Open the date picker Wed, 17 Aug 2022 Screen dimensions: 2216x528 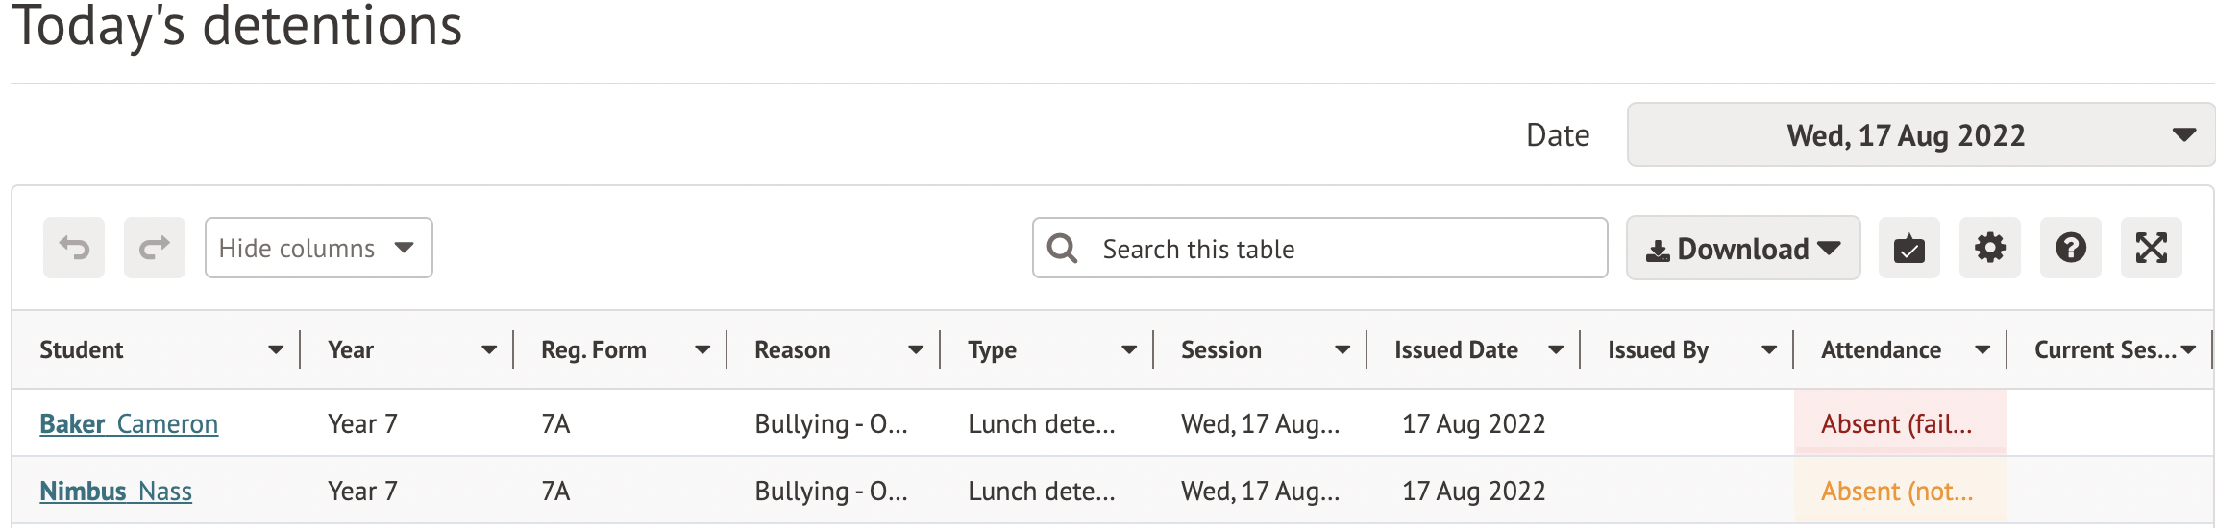pos(1920,135)
